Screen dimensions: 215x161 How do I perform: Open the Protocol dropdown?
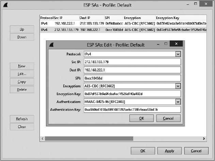pos(178,54)
